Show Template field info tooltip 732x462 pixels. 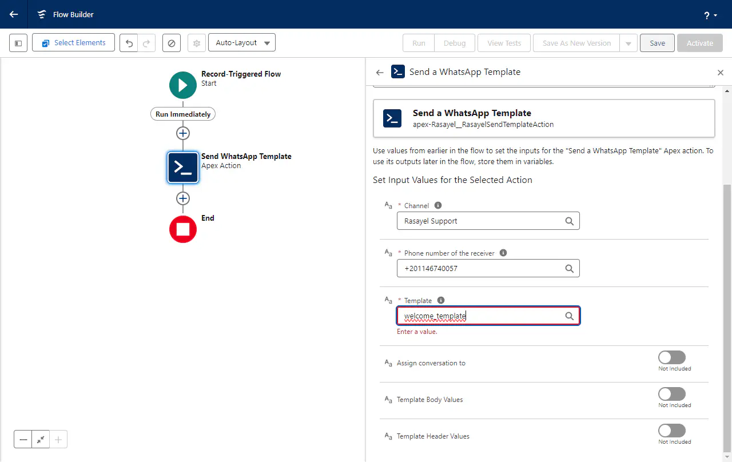(x=441, y=300)
